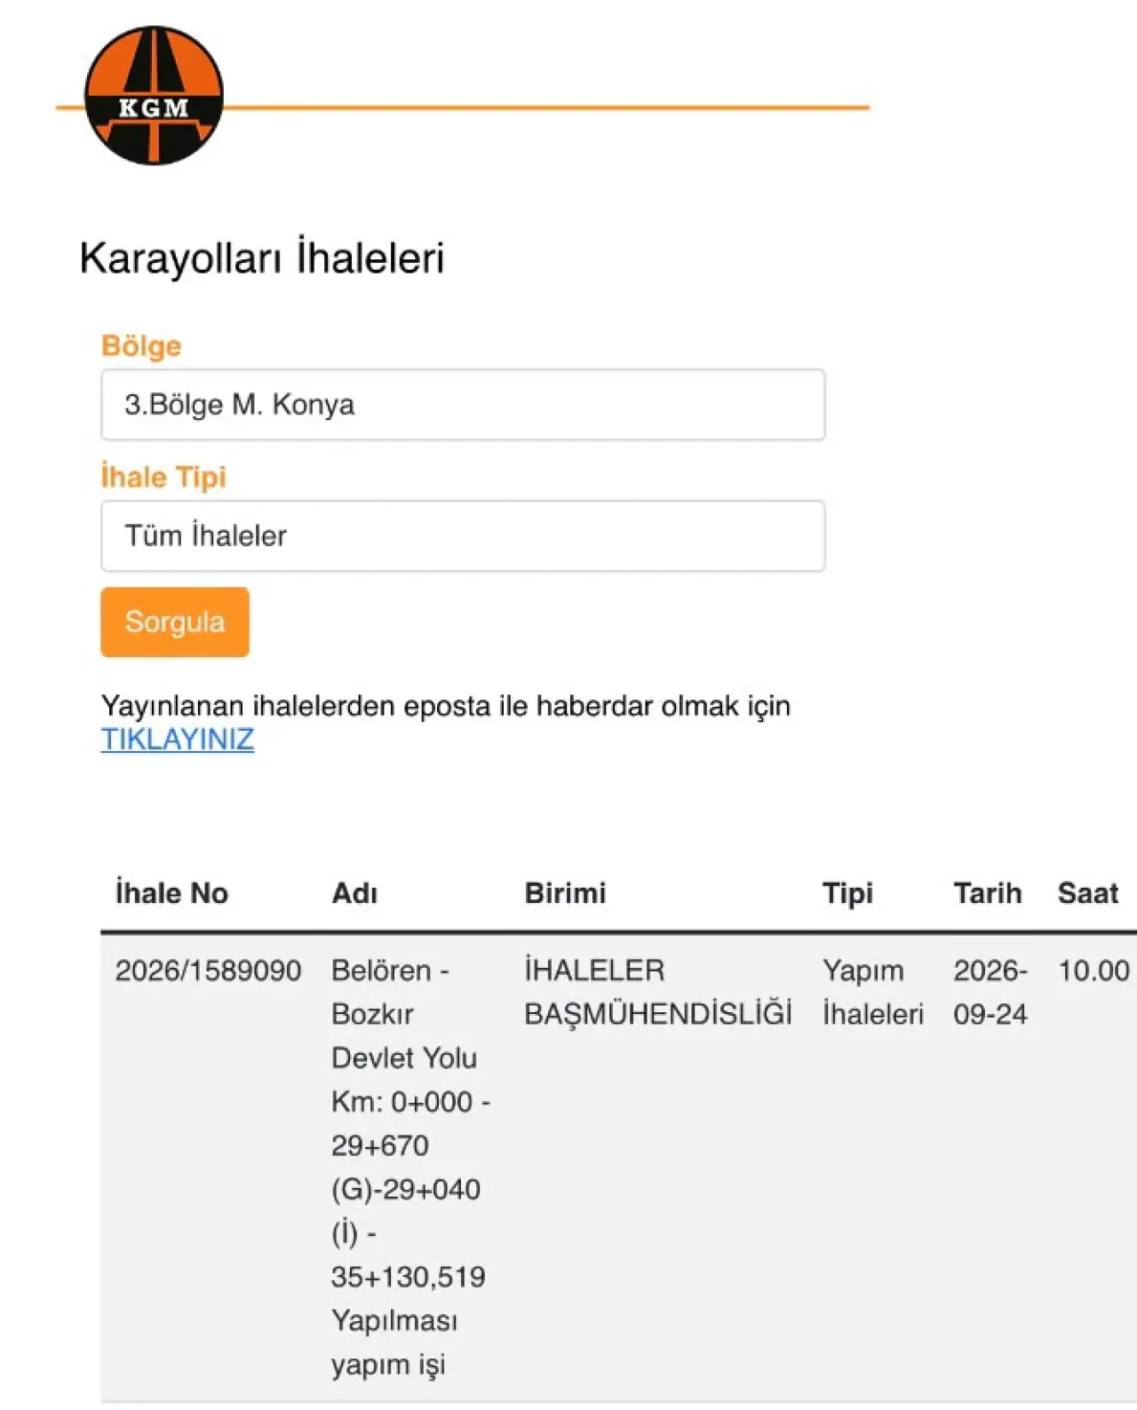Image resolution: width=1137 pixels, height=1410 pixels.
Task: Click the Yapım İhaleleri type cell
Action: pyautogui.click(x=872, y=992)
